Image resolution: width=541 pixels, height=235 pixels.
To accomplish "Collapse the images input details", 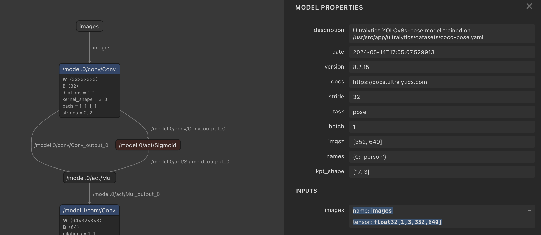I will point(529,211).
